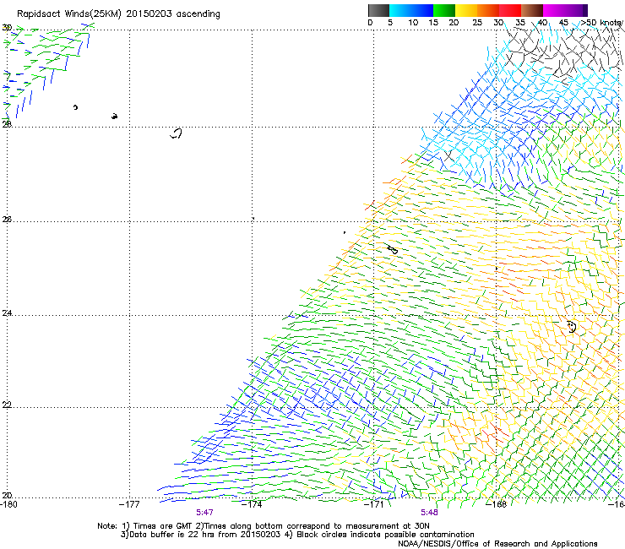Click the note "Times are GMT" line
Screen dimensions: 625x549
tap(263, 526)
